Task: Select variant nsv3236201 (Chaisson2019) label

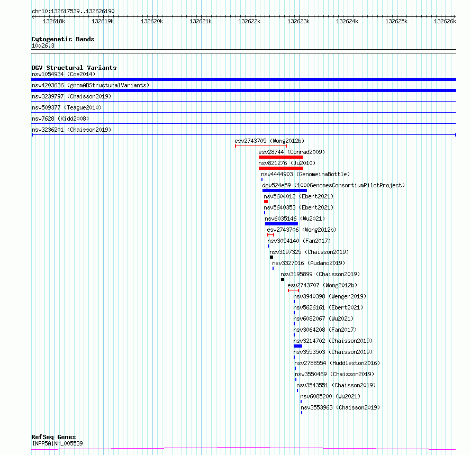Action: [71, 130]
